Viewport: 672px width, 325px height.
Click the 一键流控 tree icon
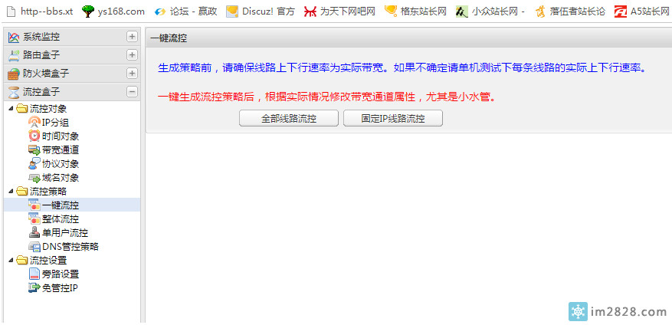pyautogui.click(x=34, y=205)
